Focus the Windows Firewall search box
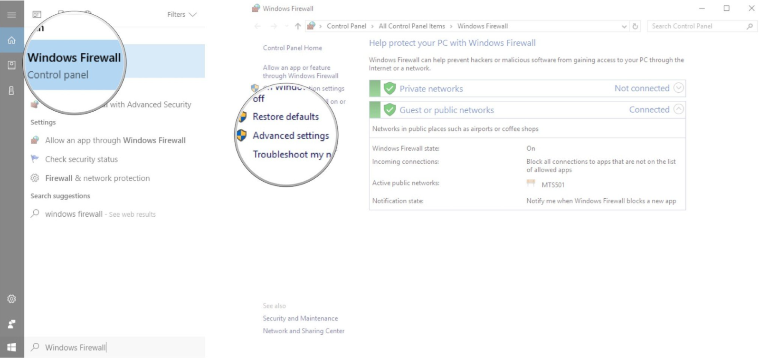Viewport: 760px width, 358px height. [x=114, y=348]
